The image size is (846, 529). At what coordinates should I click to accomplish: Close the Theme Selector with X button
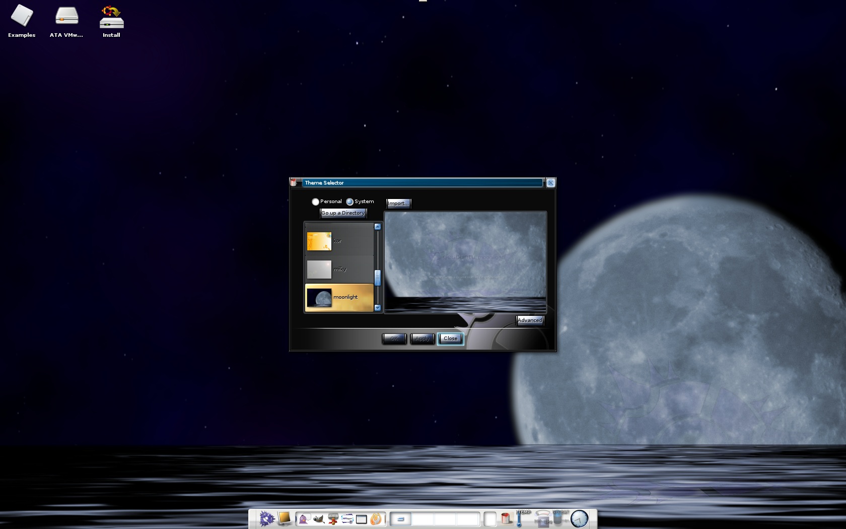(x=550, y=183)
